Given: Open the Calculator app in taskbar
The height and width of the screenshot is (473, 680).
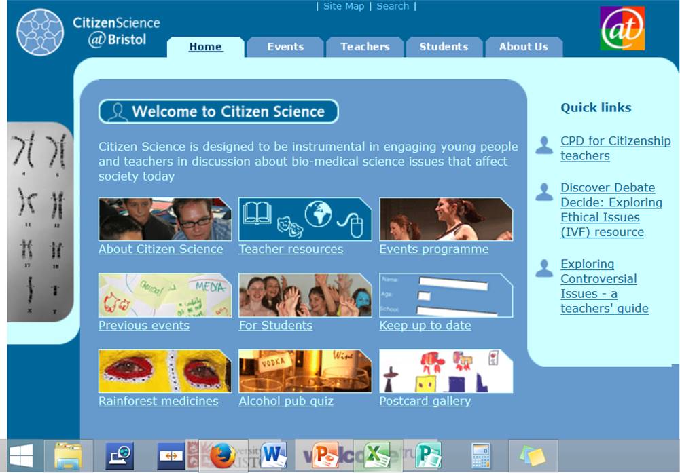Looking at the screenshot, I should pos(480,455).
